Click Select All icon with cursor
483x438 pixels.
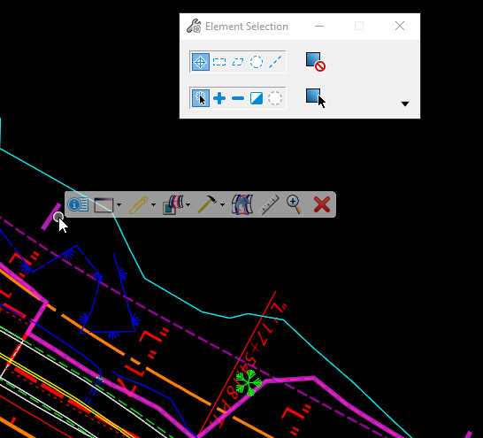point(316,98)
